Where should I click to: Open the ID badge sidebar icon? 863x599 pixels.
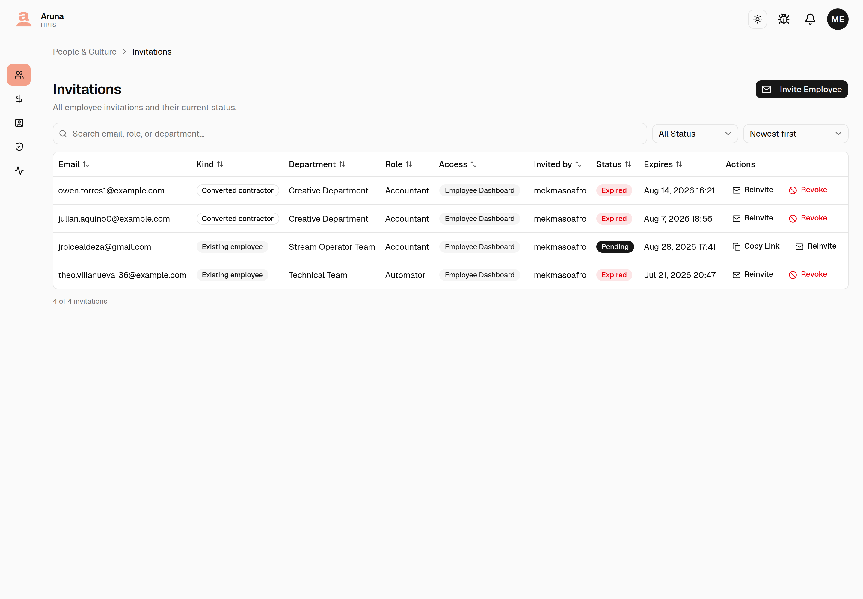(19, 123)
